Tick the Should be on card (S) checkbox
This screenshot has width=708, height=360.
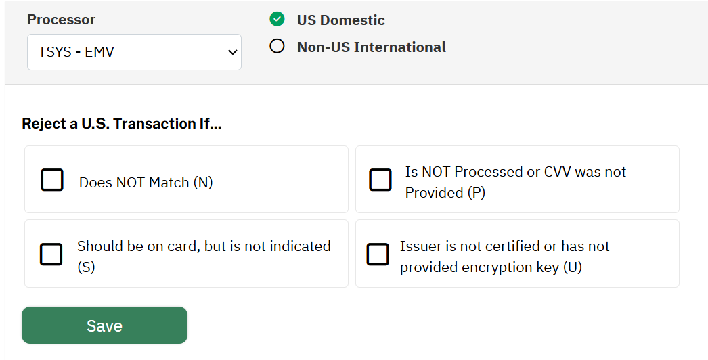(51, 254)
